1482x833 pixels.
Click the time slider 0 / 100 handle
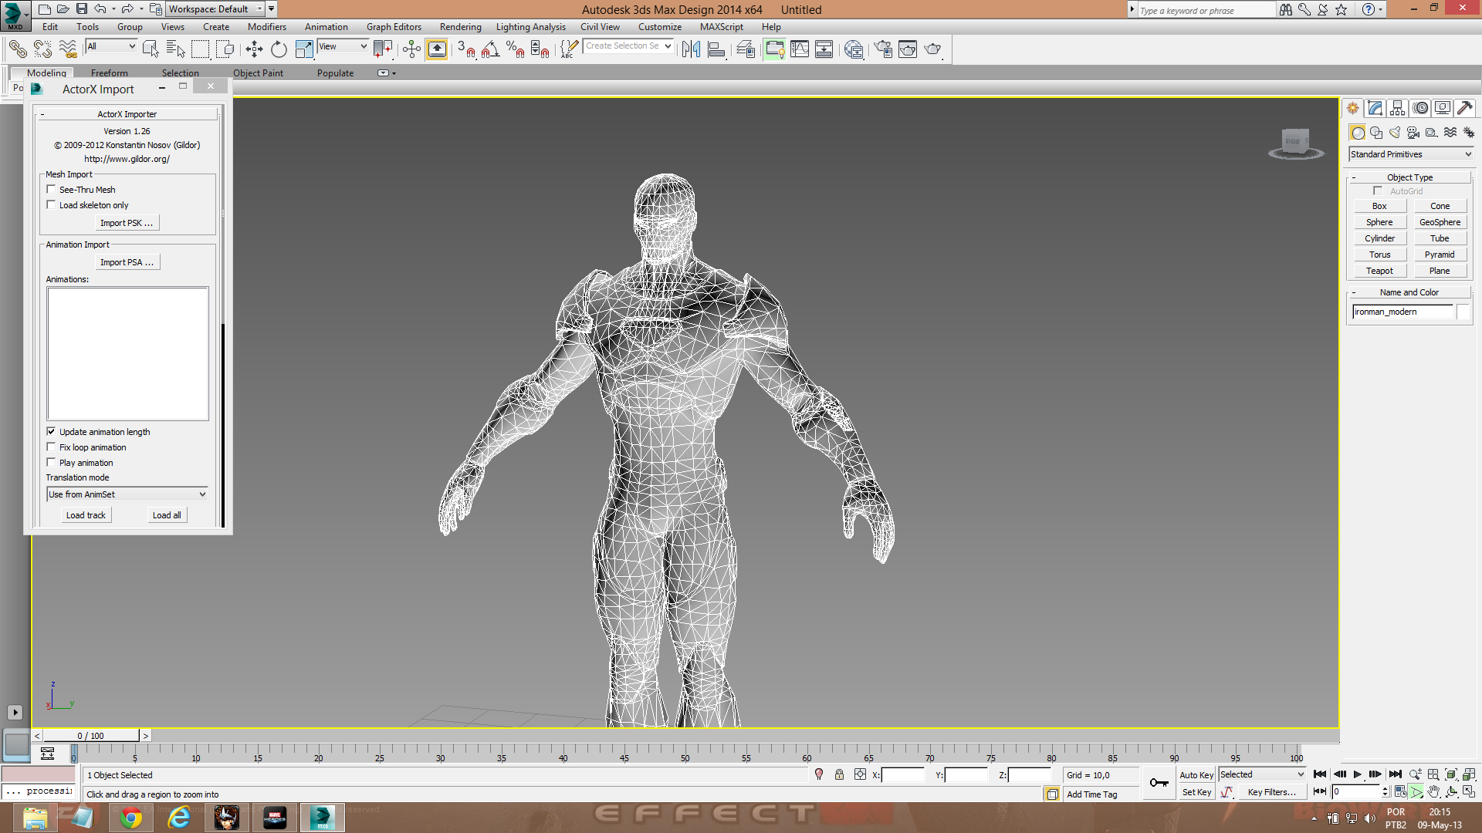[91, 736]
